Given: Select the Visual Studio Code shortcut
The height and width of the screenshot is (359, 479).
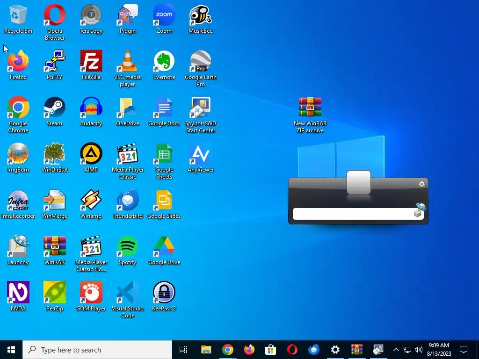Looking at the screenshot, I should (x=127, y=300).
